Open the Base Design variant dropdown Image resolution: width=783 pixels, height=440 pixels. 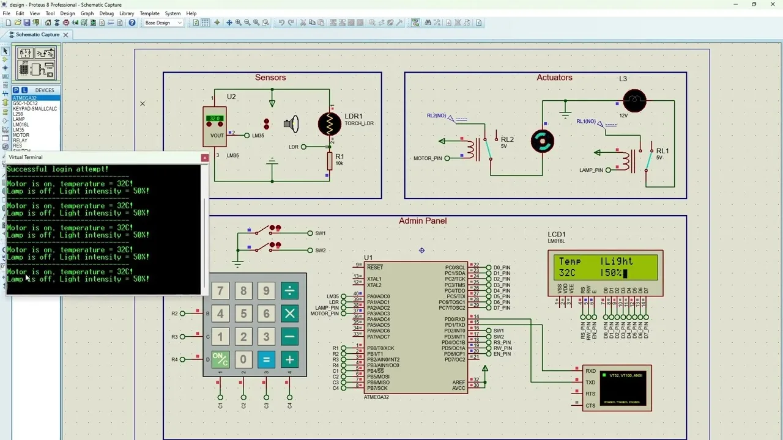click(163, 23)
